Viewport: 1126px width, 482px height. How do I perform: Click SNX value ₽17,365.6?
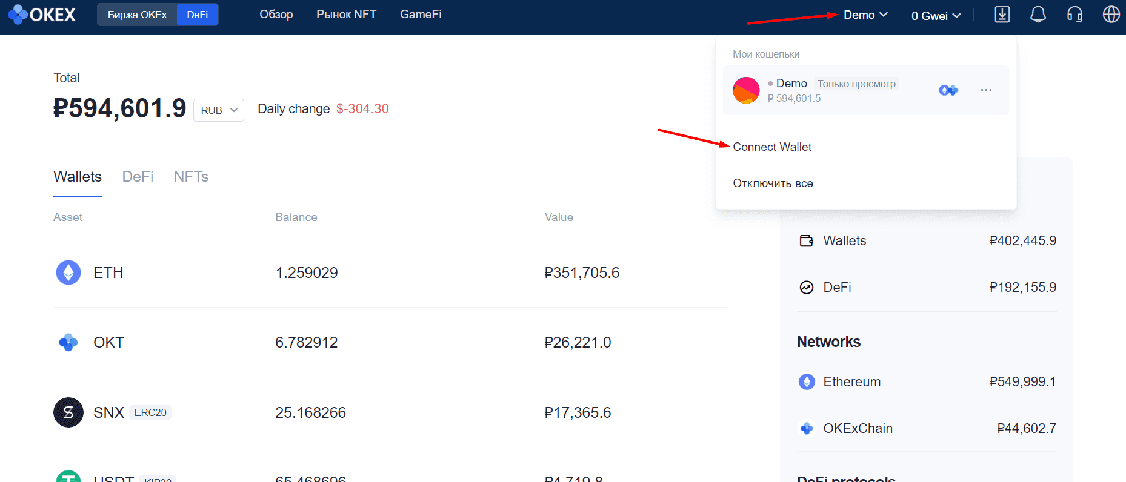click(578, 412)
